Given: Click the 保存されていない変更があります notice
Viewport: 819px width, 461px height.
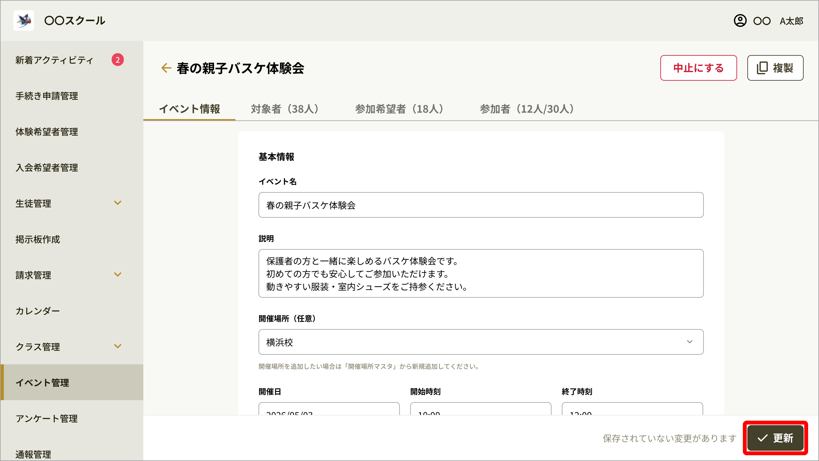Looking at the screenshot, I should [x=670, y=438].
